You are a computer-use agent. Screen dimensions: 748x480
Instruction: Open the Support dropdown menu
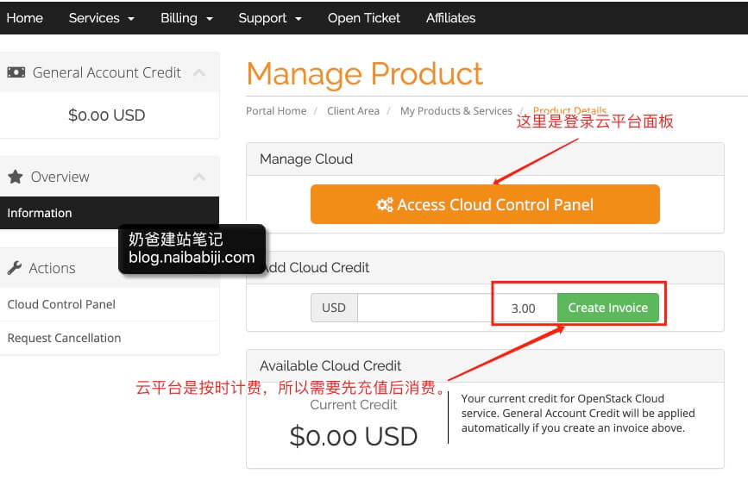(x=269, y=17)
